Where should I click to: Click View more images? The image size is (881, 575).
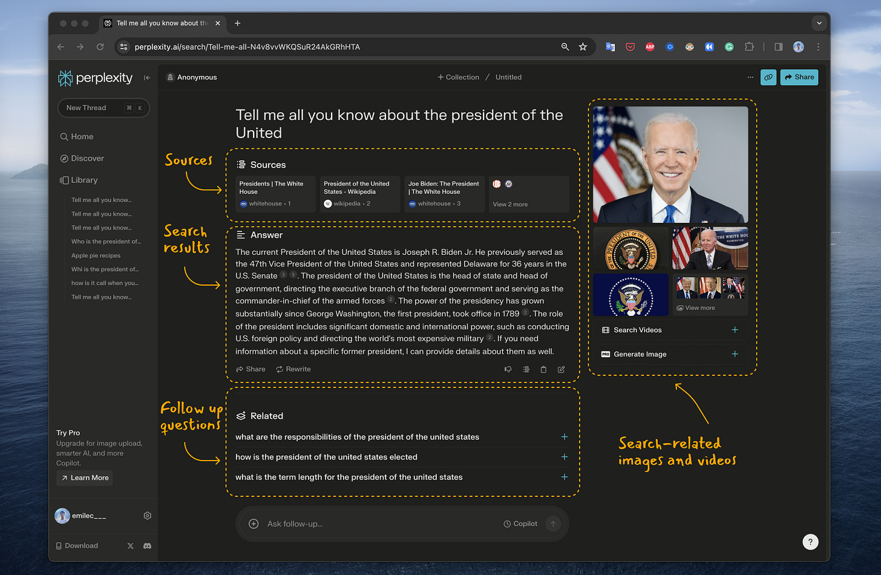pyautogui.click(x=710, y=295)
